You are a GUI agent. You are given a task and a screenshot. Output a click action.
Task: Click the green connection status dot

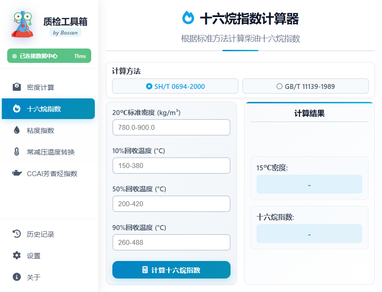15,56
